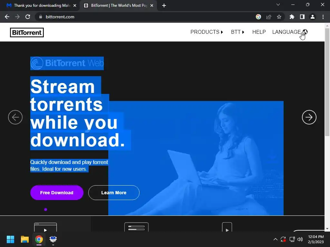
Task: Click the taskbar app next to Chrome
Action: [x=53, y=239]
